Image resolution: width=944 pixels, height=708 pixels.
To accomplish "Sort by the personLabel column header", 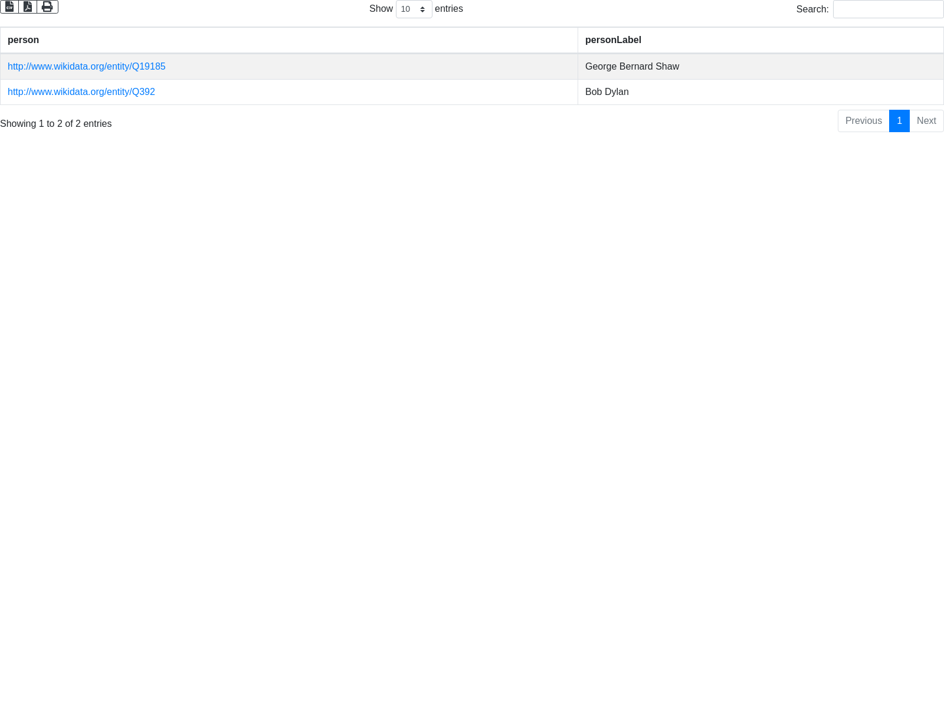I will 613,40.
